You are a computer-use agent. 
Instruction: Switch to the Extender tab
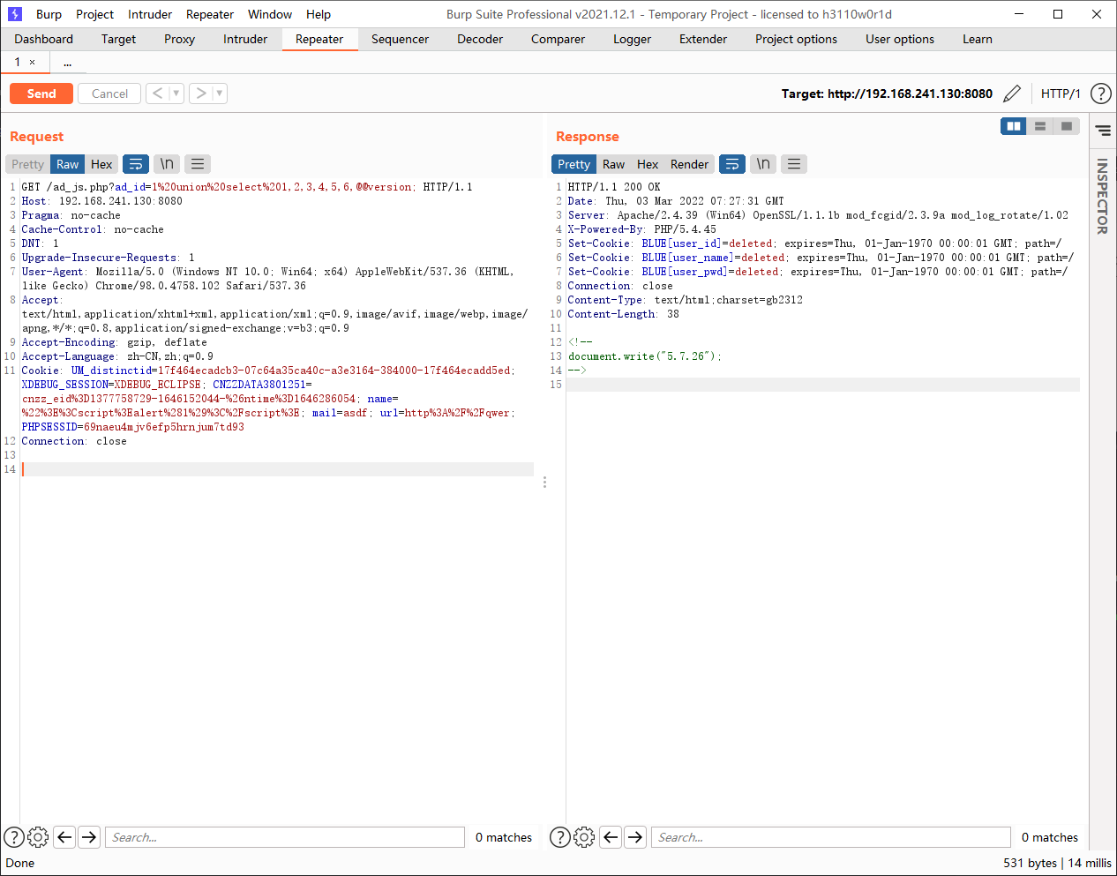pyautogui.click(x=703, y=39)
